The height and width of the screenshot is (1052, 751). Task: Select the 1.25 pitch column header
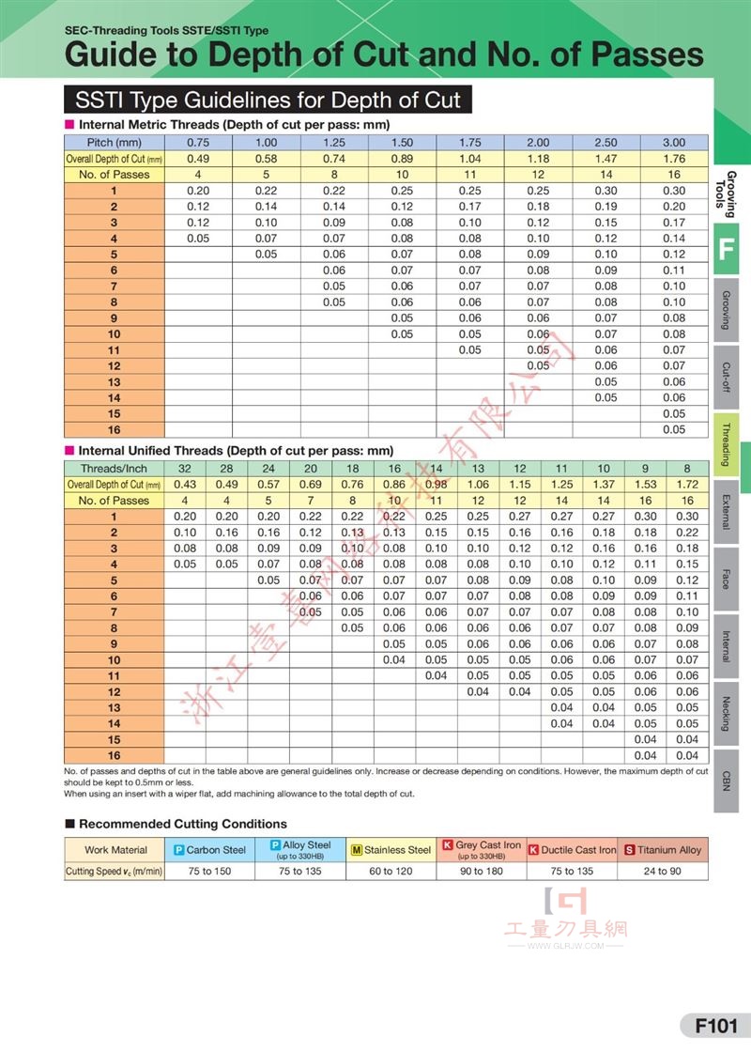[334, 142]
